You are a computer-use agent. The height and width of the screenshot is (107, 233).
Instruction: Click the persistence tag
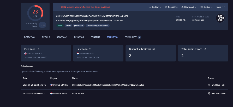tap(79, 25)
